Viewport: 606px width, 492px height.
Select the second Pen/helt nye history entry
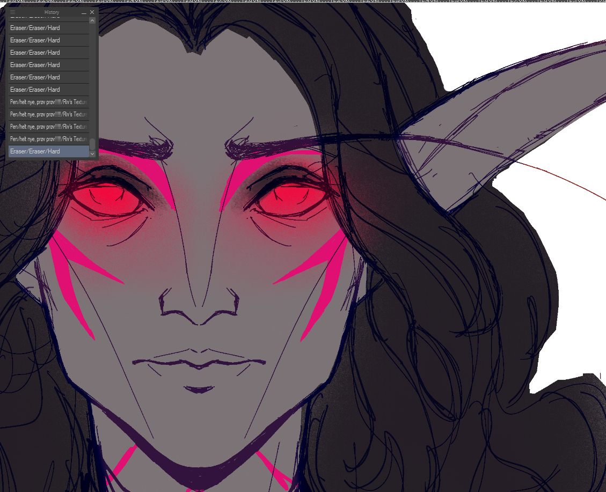(x=48, y=114)
